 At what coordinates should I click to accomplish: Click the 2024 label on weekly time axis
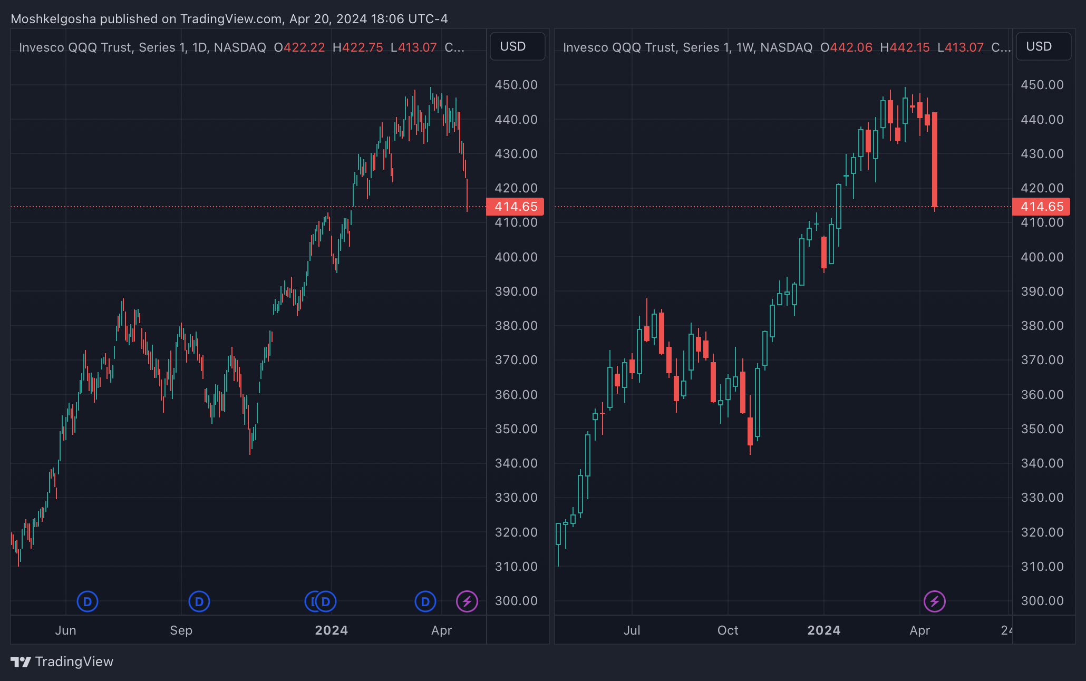click(824, 630)
